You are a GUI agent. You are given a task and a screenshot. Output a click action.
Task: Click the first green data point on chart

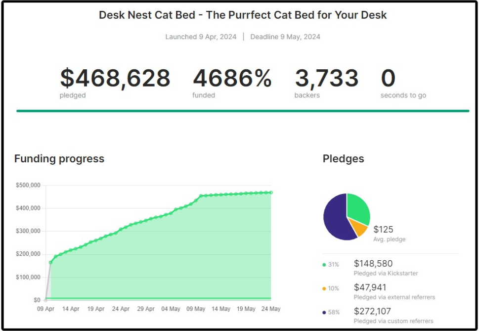(51, 263)
